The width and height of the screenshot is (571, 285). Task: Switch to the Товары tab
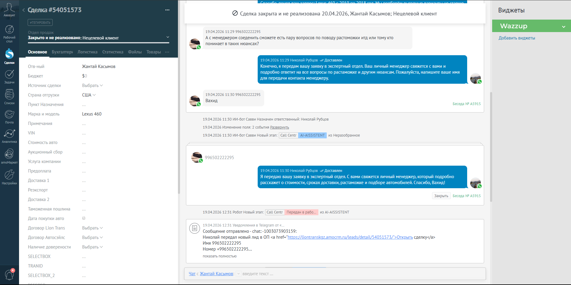(154, 52)
